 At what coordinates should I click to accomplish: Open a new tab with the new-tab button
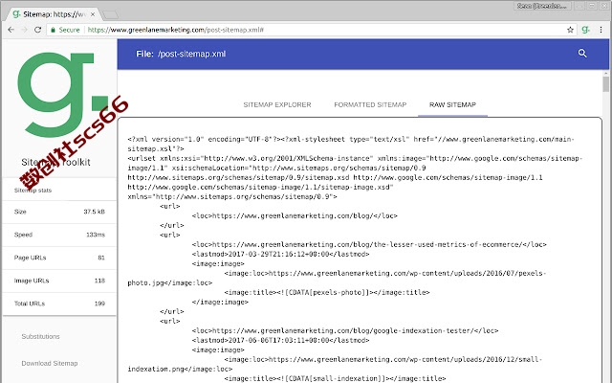pos(111,15)
